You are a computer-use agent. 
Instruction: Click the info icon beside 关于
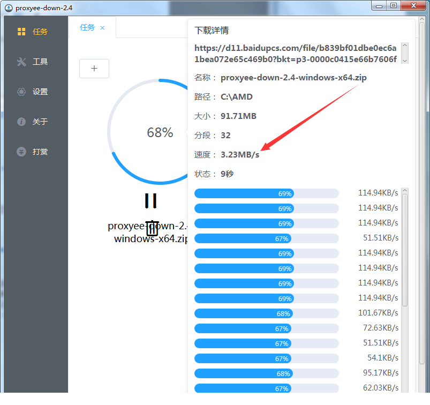pos(21,122)
